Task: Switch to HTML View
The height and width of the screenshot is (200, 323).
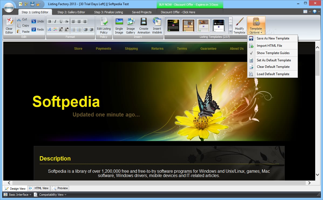Action: (x=39, y=188)
